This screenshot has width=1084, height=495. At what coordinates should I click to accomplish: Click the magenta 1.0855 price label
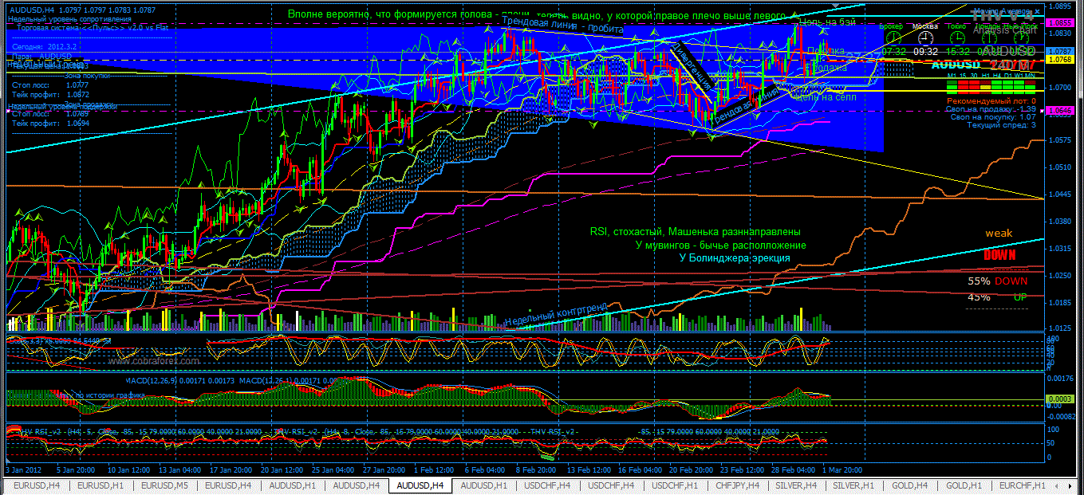pos(1058,23)
